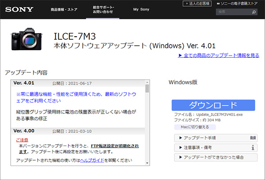This screenshot has width=265, height=180.
Task: Click the Ver. 4.00 heading
Action: pyautogui.click(x=24, y=131)
